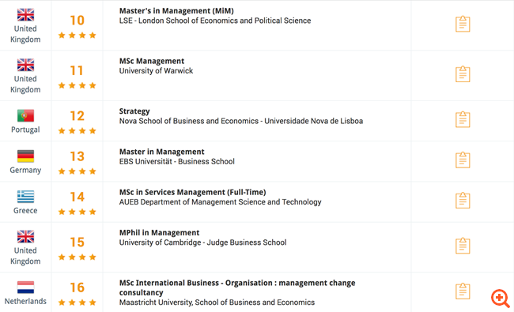514x312 pixels.
Task: Click the Germany flag
Action: pyautogui.click(x=25, y=156)
